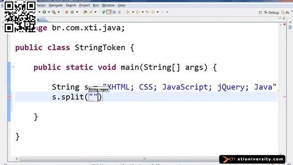Click the horizontal scrollbar thumb

pyautogui.click(x=145, y=159)
